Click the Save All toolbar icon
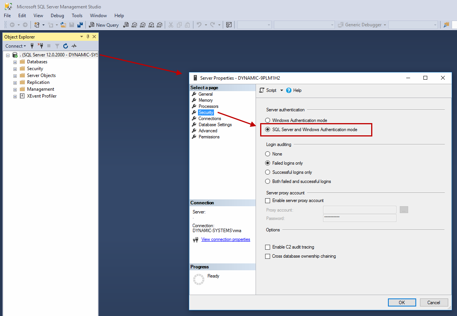Image resolution: width=457 pixels, height=316 pixels. click(80, 25)
